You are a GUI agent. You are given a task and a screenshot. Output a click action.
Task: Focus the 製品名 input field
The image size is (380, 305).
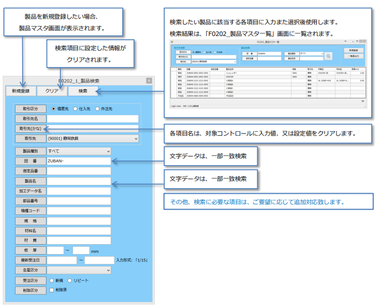click(79, 181)
